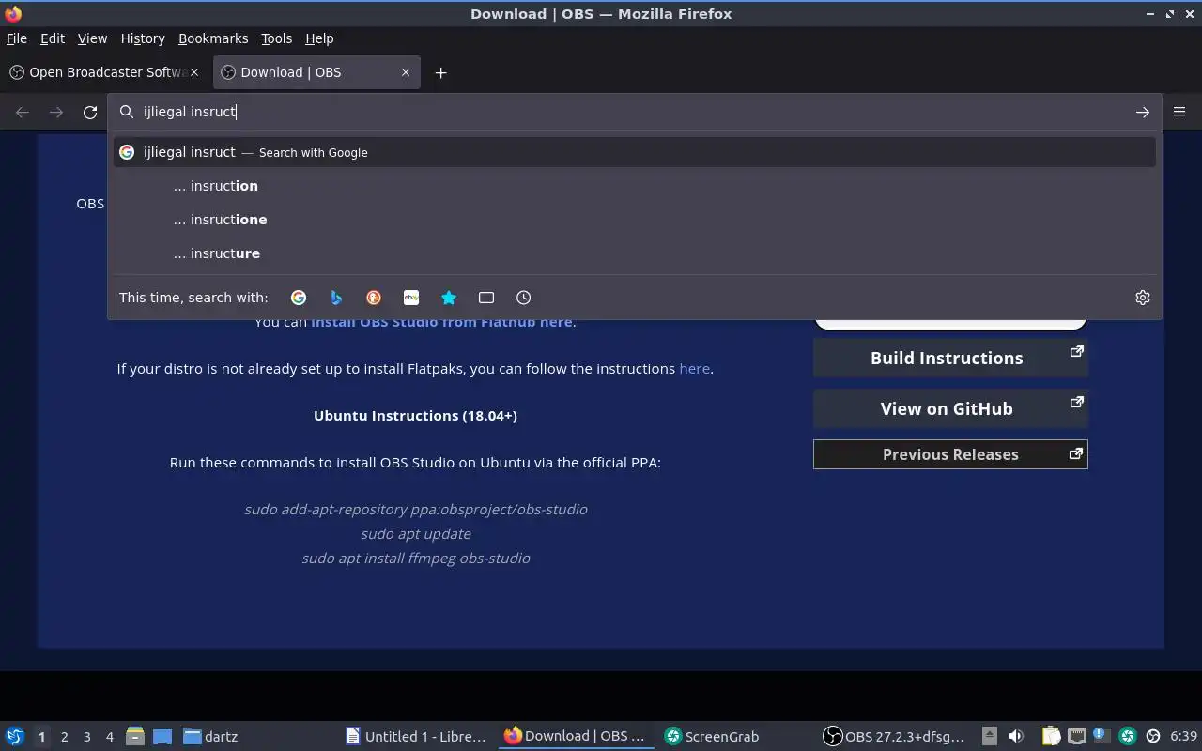Click inside the address bar text field
This screenshot has width=1202, height=751.
click(634, 112)
